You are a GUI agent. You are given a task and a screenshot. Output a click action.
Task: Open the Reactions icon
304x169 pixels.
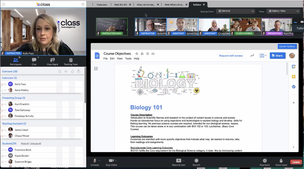[x=265, y=161]
